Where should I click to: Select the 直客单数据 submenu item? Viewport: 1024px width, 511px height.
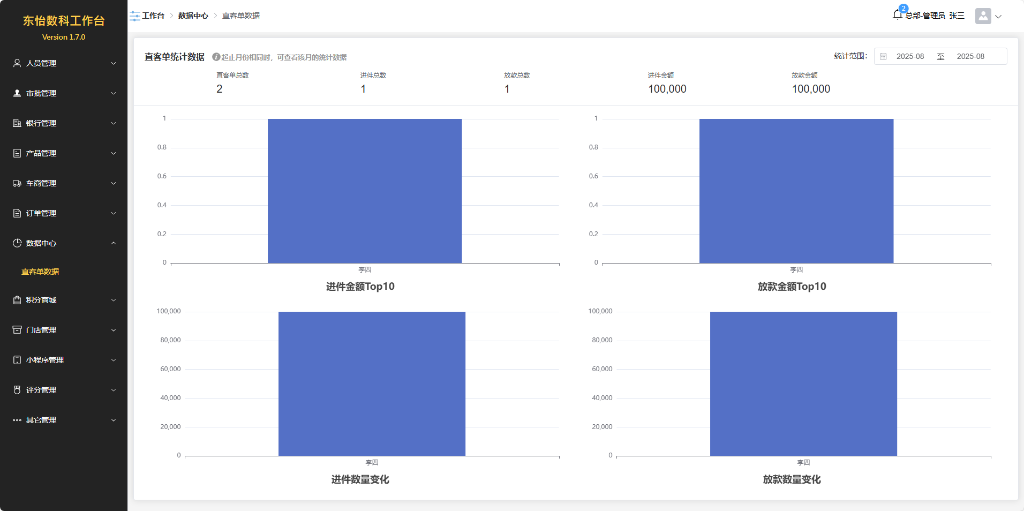coord(40,272)
